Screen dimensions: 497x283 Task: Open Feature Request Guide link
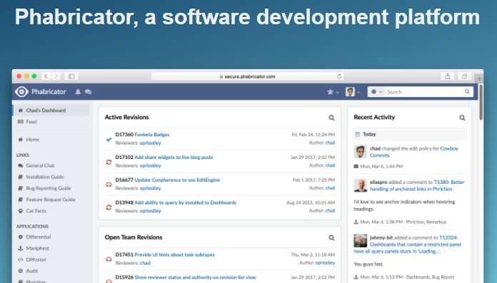coord(51,200)
